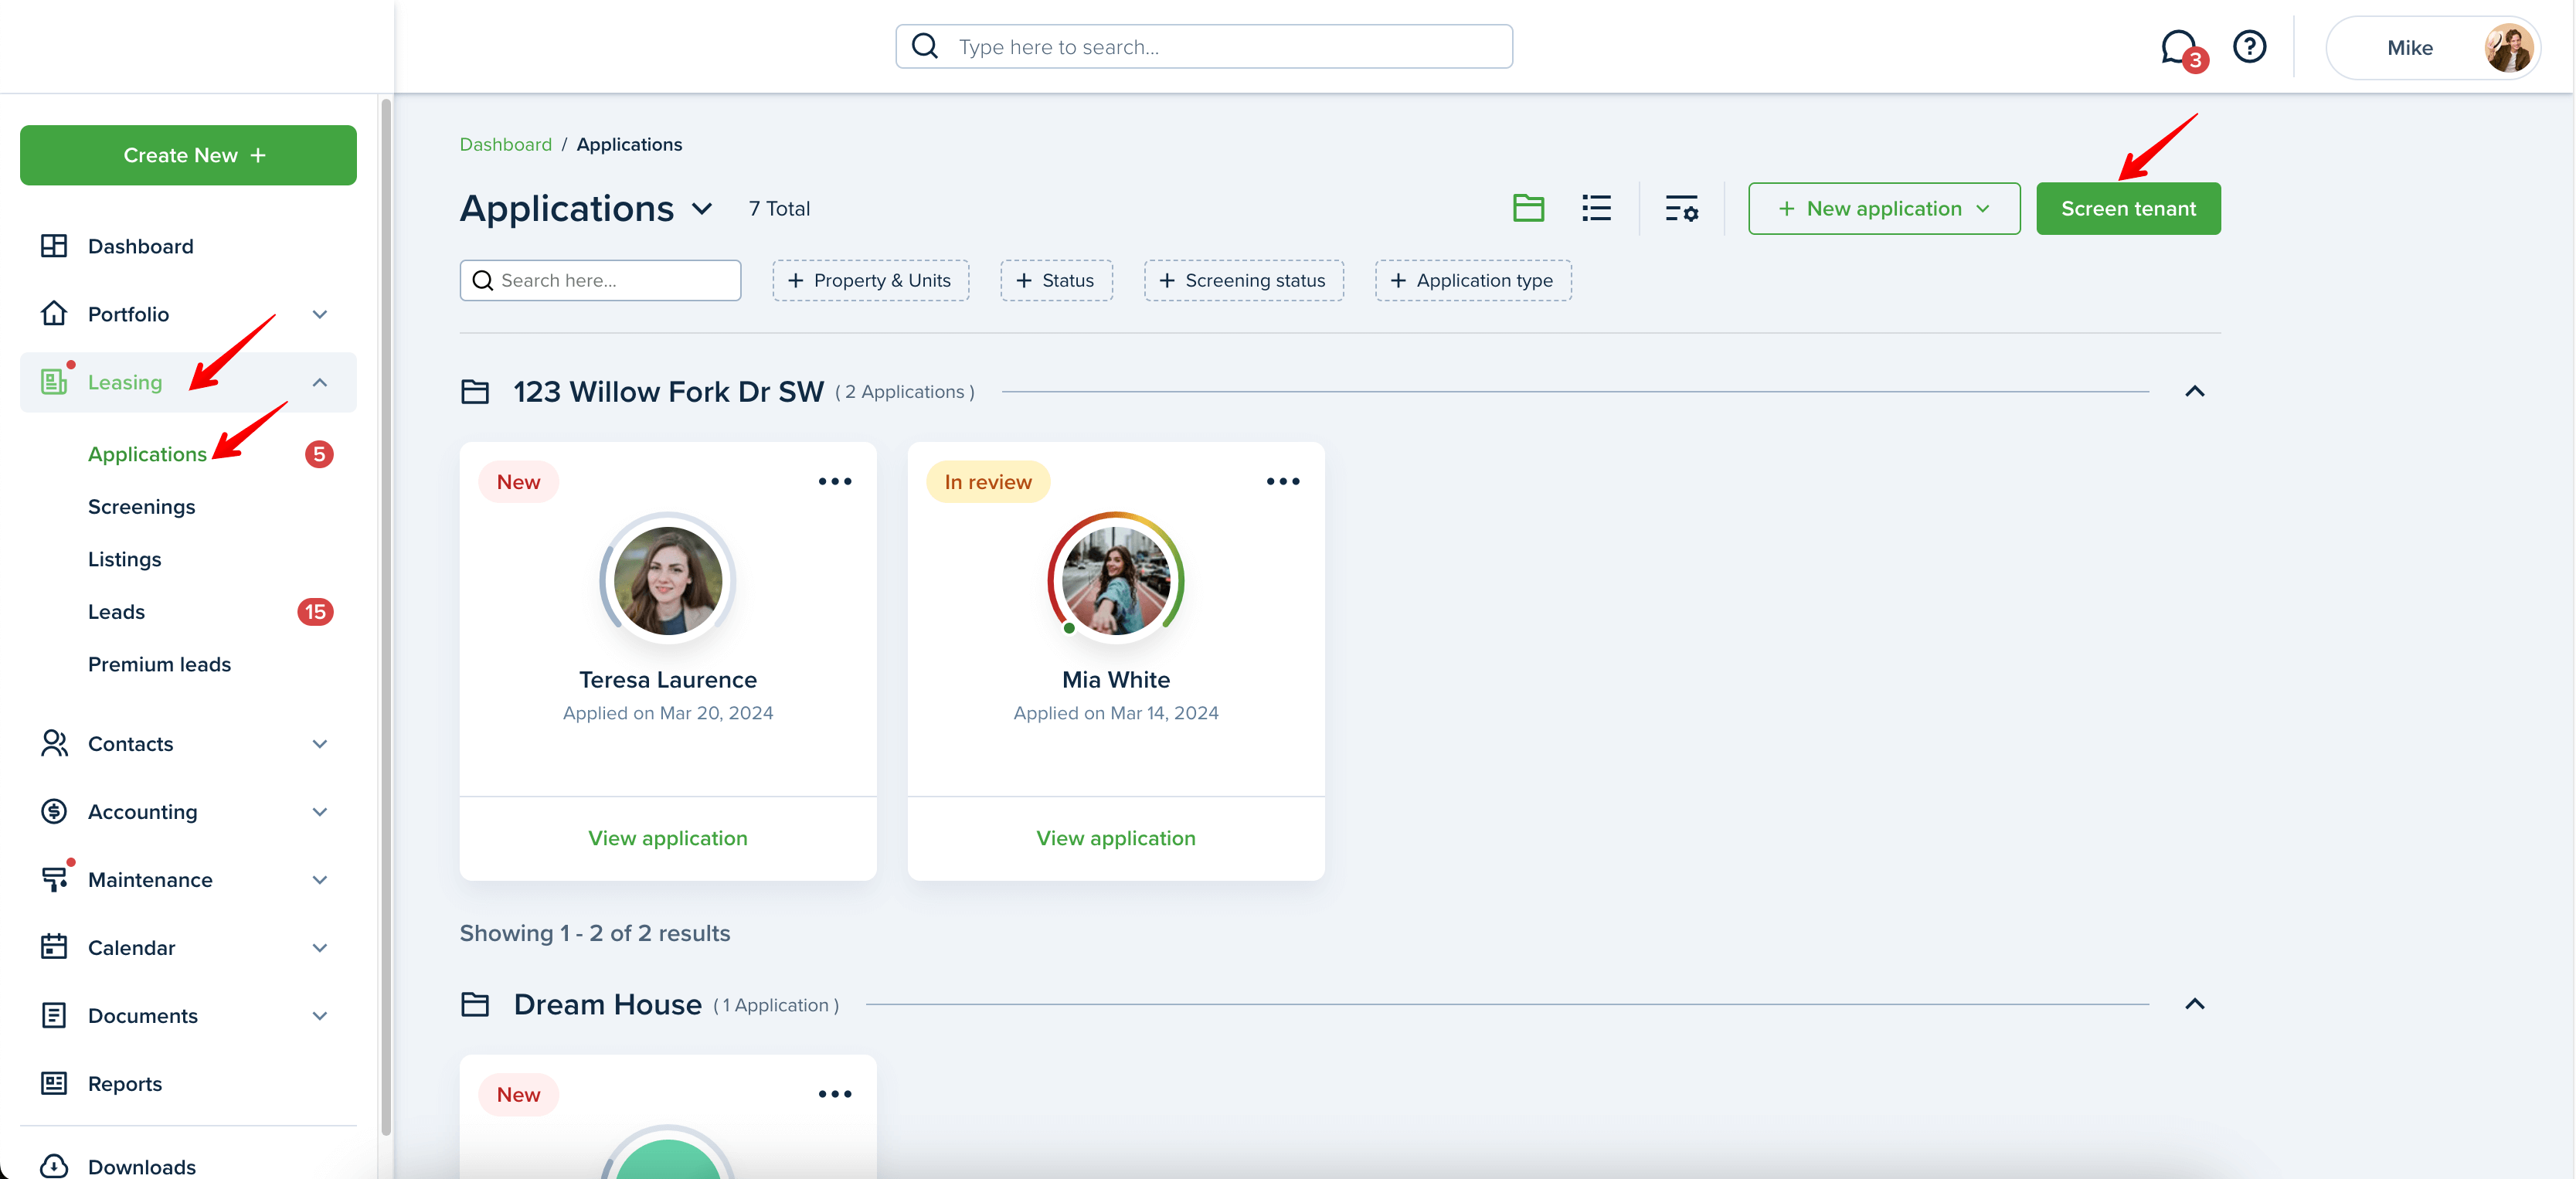Click the Leads badge showing 15

(315, 612)
